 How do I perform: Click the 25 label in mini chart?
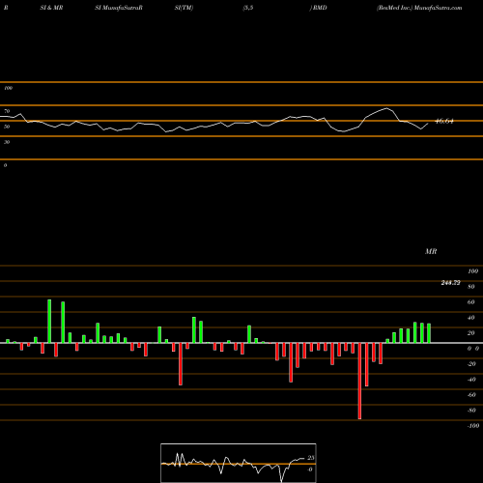[311, 458]
